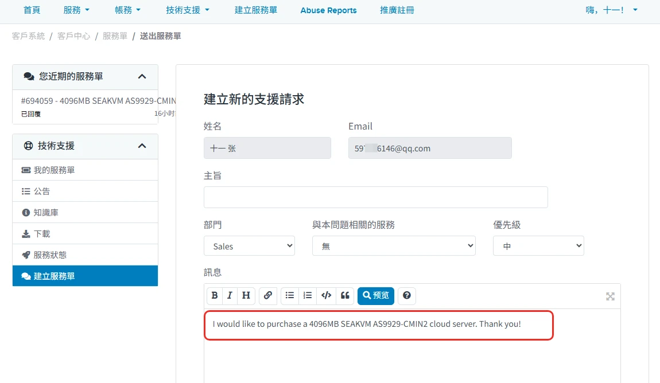
Task: Open markdown help question mark icon
Action: coord(406,295)
